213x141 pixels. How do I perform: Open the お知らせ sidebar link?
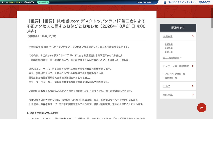click(168, 36)
